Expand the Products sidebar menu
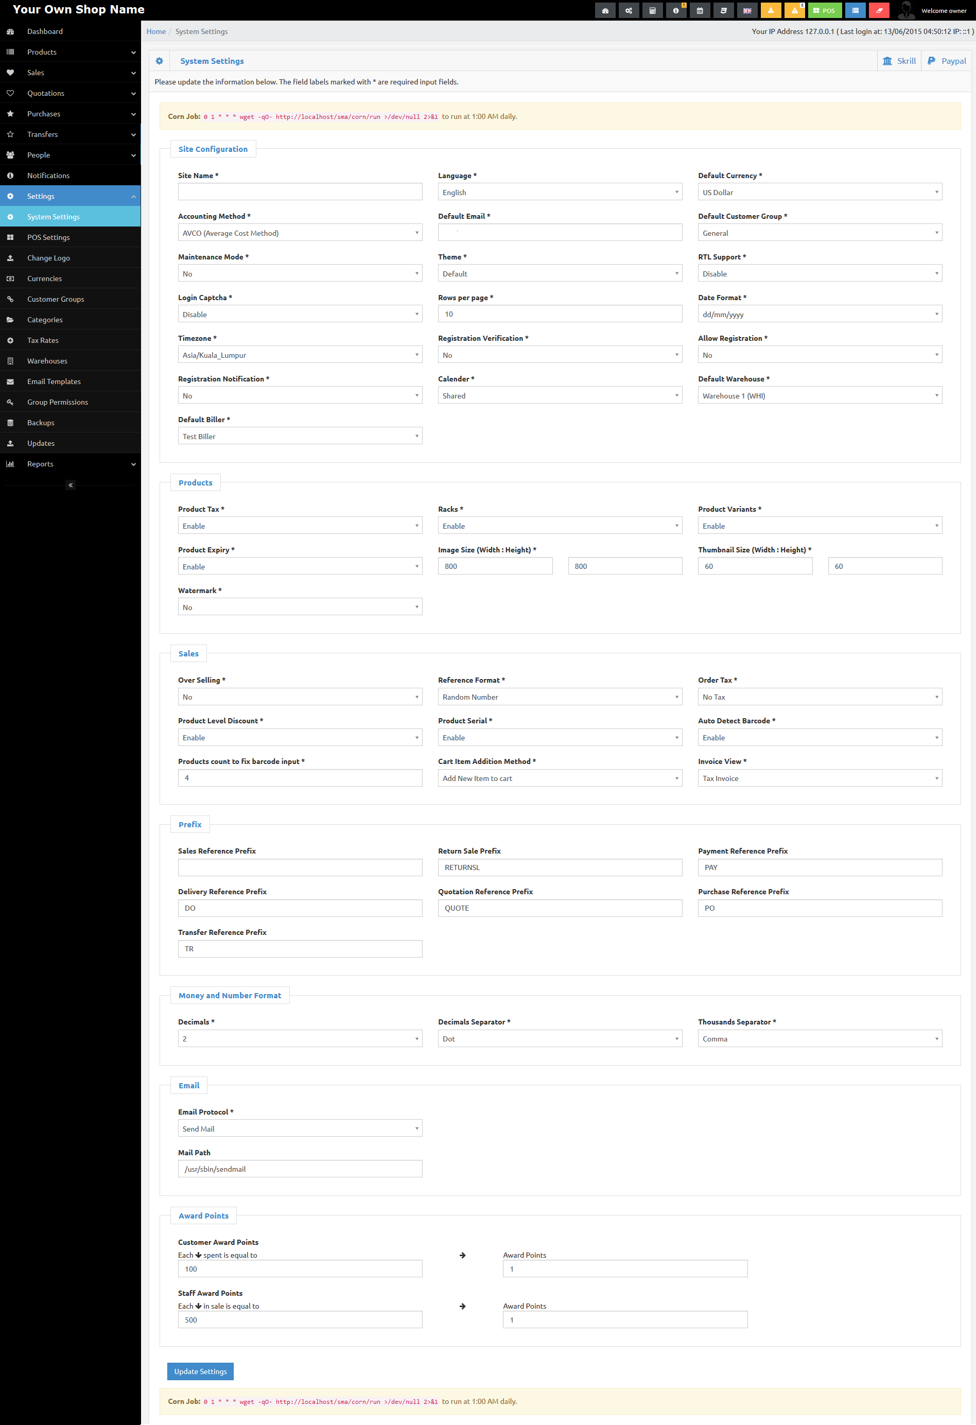 (71, 52)
